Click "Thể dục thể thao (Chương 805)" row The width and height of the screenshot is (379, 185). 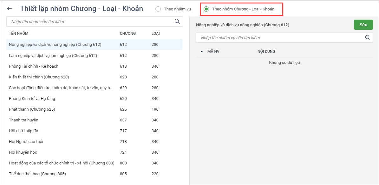[x=37, y=174]
